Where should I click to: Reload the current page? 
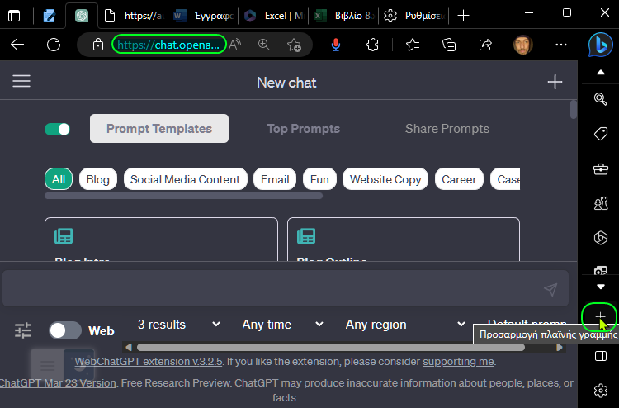point(54,45)
